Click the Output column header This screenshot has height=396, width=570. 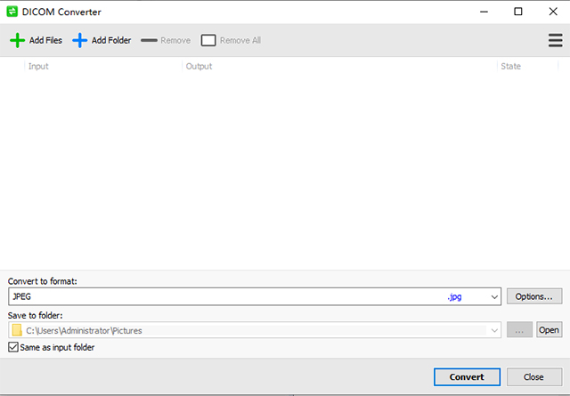pyautogui.click(x=339, y=66)
